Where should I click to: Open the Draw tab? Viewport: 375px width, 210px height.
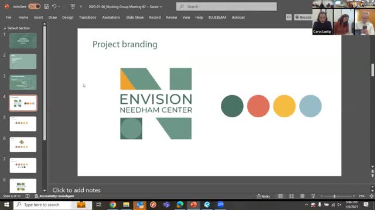tap(53, 17)
